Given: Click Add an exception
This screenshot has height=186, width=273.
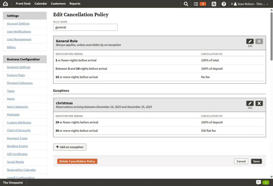Looking at the screenshot, I should [70, 147].
